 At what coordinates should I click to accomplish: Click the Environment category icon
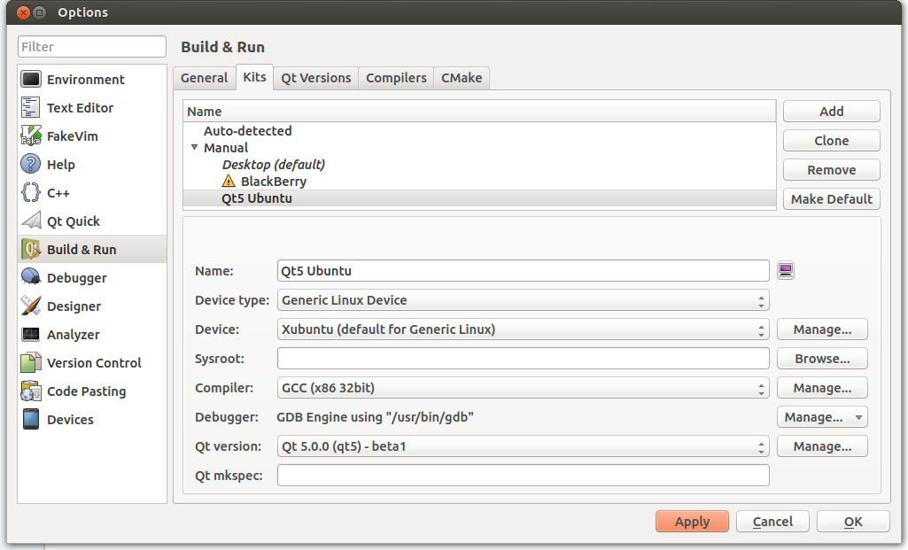pos(31,79)
